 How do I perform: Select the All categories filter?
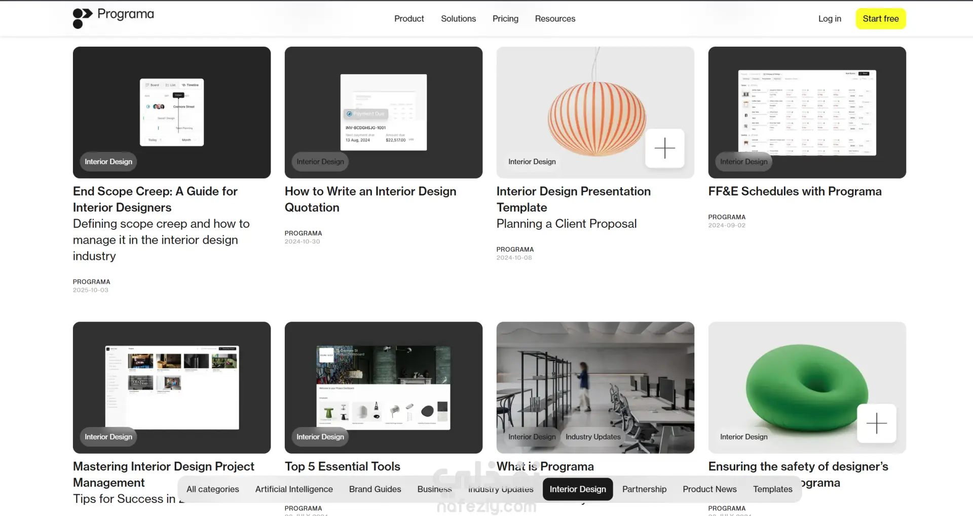click(x=213, y=489)
